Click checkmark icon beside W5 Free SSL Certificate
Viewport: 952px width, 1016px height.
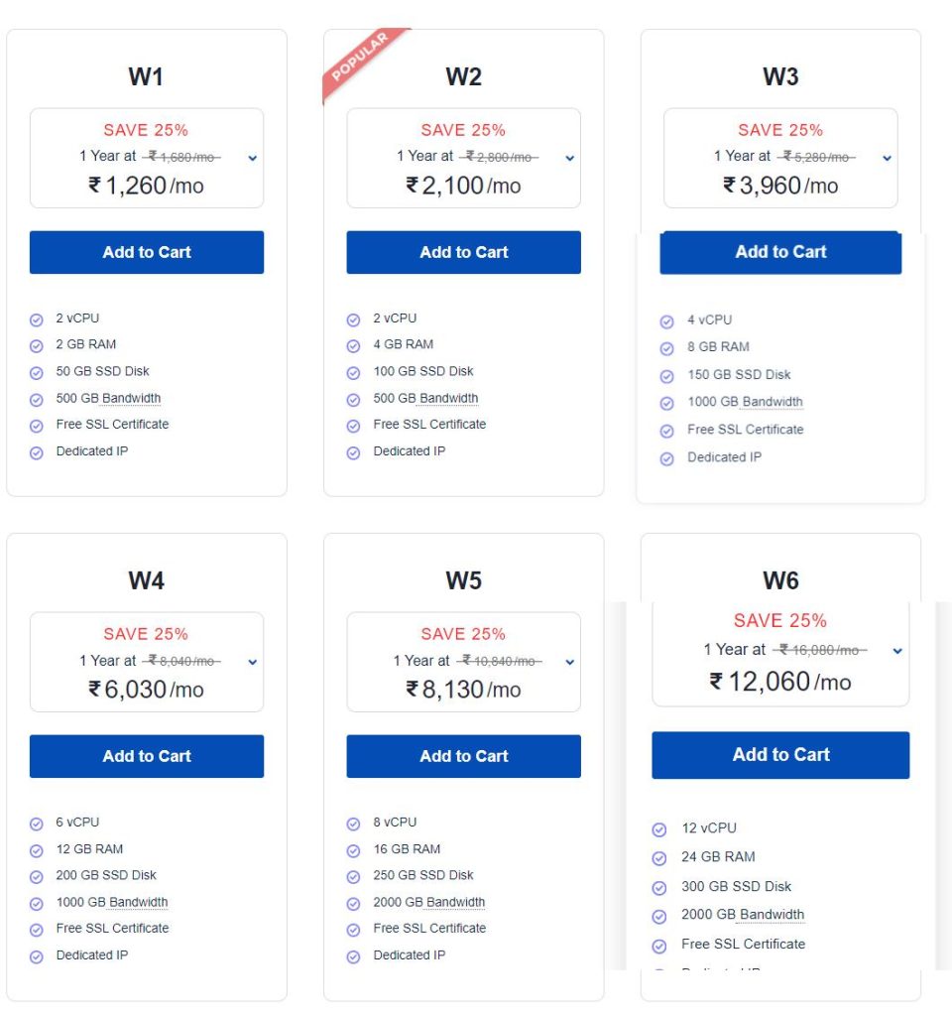point(353,930)
